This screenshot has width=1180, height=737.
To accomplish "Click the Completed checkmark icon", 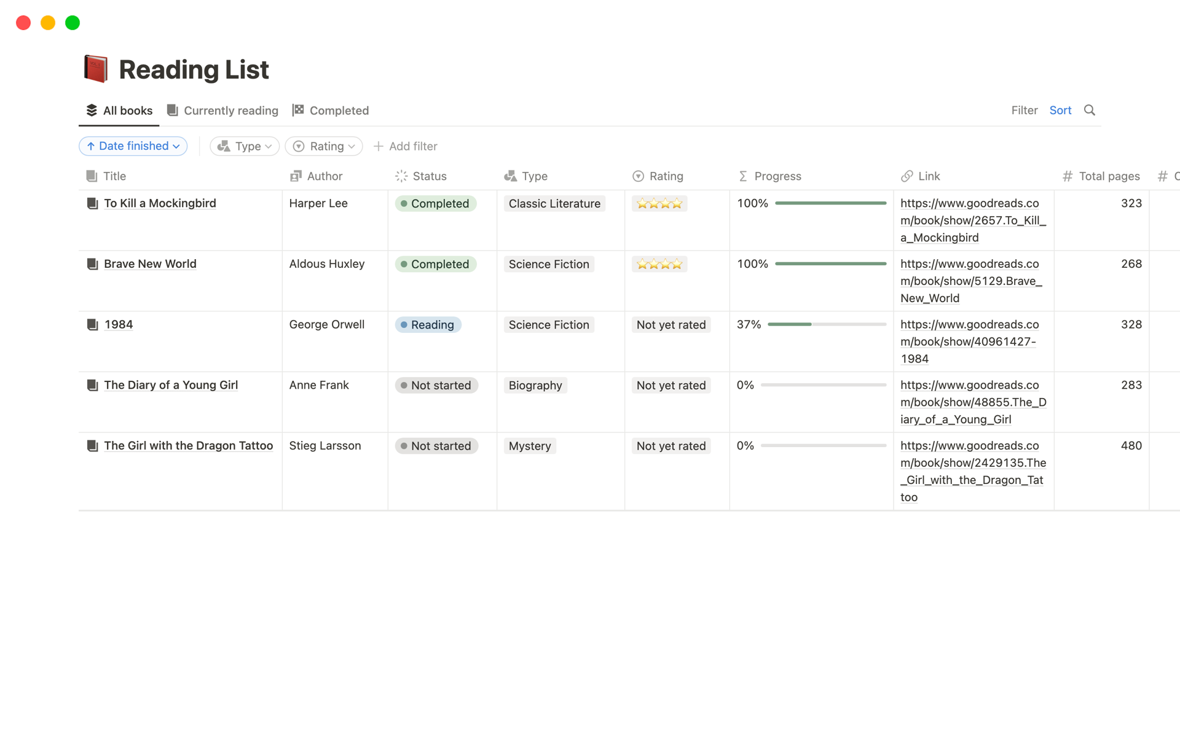I will 299,109.
